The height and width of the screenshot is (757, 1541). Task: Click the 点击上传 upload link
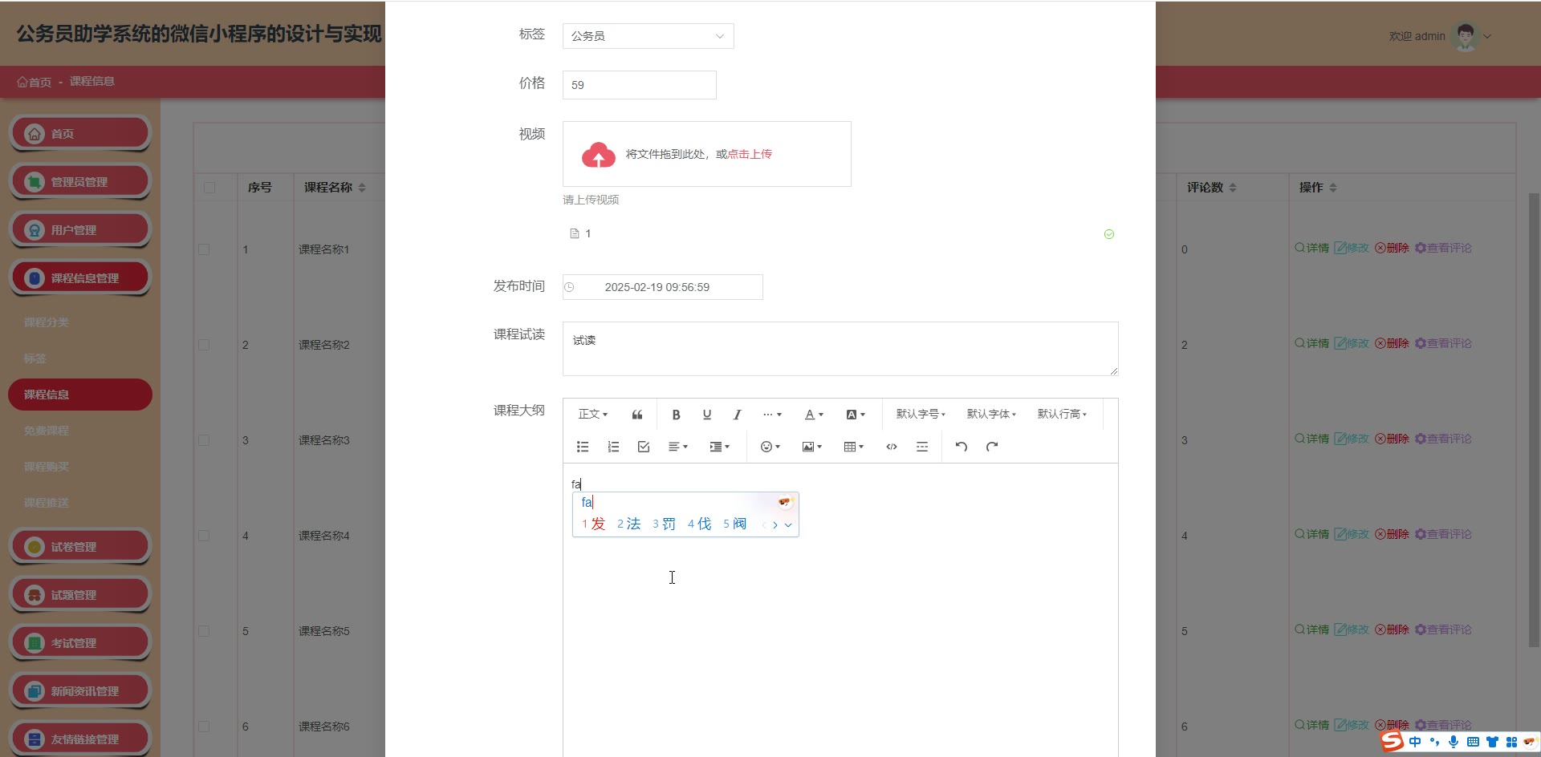pyautogui.click(x=750, y=154)
